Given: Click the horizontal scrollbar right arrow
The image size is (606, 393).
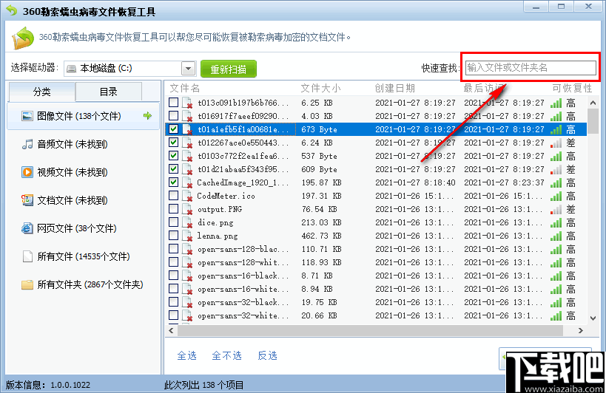Looking at the screenshot, I should [581, 330].
